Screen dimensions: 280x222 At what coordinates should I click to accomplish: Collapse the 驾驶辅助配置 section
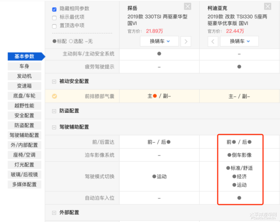click(54, 127)
